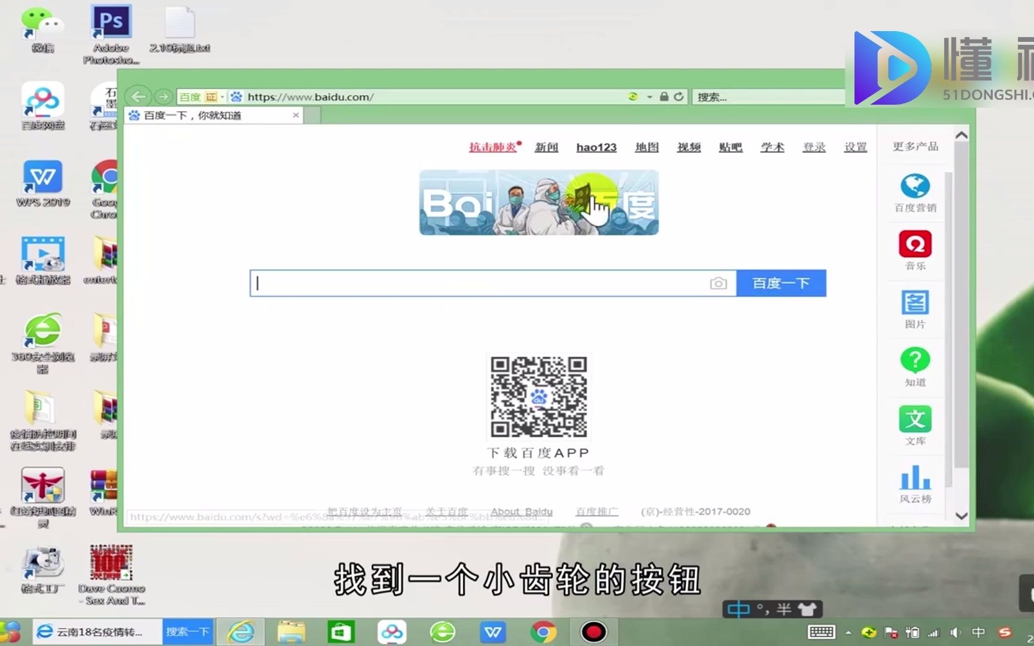Click the security lock icon in address bar
1034x646 pixels.
tap(664, 96)
